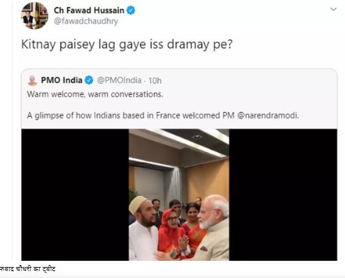Select the 'Kitnay paisey lag gaye' tweet text

pos(127,44)
